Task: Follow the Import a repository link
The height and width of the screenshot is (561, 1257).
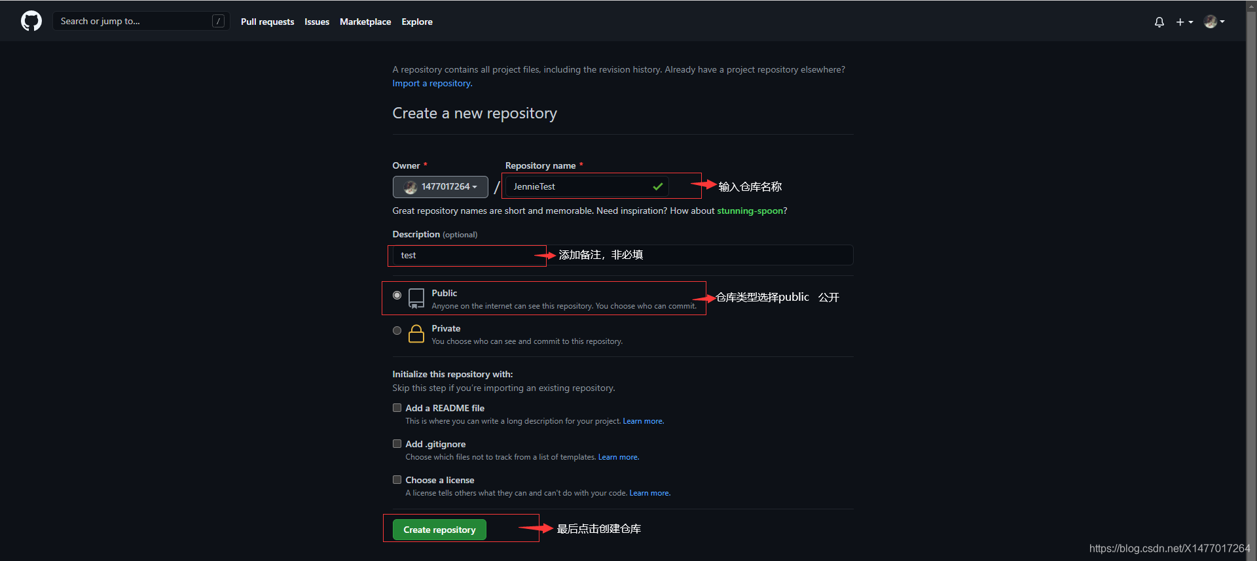Action: click(432, 83)
